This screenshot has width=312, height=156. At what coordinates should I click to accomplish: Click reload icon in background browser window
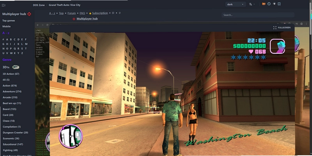[47, 25]
